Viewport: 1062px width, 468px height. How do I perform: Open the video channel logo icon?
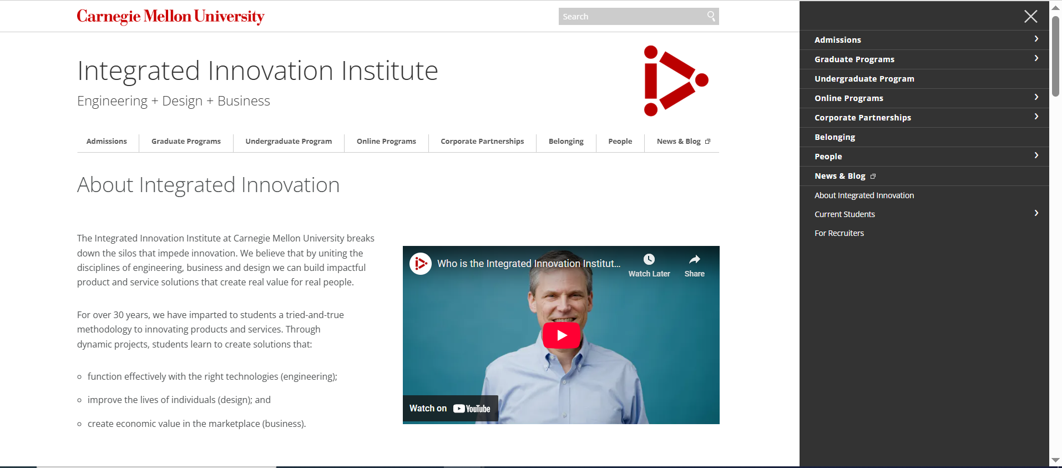[x=421, y=264]
